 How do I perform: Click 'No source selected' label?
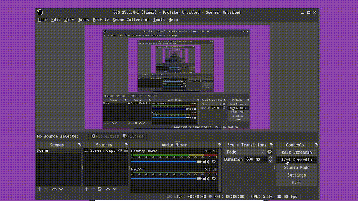58,136
